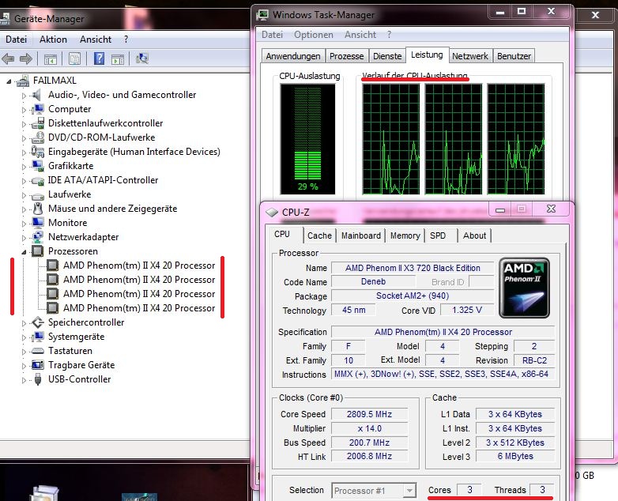Click the USB-Controller category icon

pyautogui.click(x=37, y=379)
